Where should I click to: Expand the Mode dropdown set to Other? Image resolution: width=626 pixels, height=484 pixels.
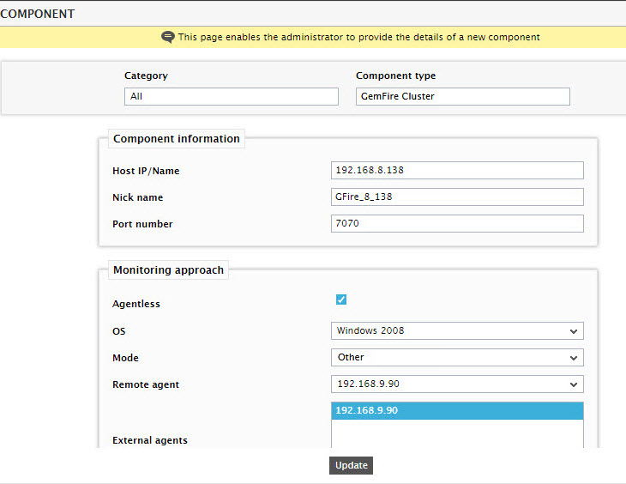coord(457,357)
